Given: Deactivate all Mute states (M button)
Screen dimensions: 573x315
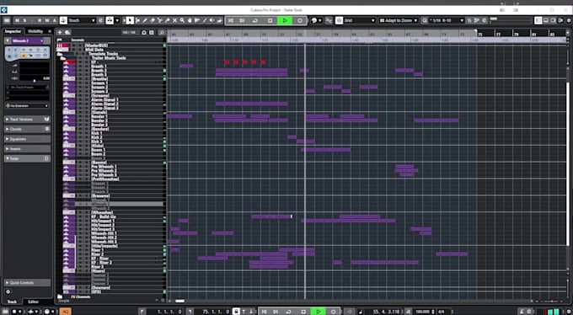Looking at the screenshot, I should point(17,20).
